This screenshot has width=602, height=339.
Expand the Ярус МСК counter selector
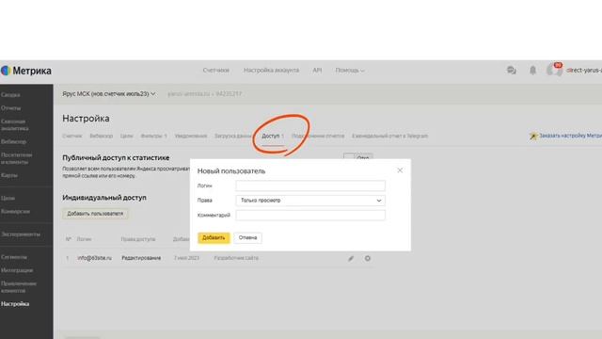pyautogui.click(x=109, y=94)
